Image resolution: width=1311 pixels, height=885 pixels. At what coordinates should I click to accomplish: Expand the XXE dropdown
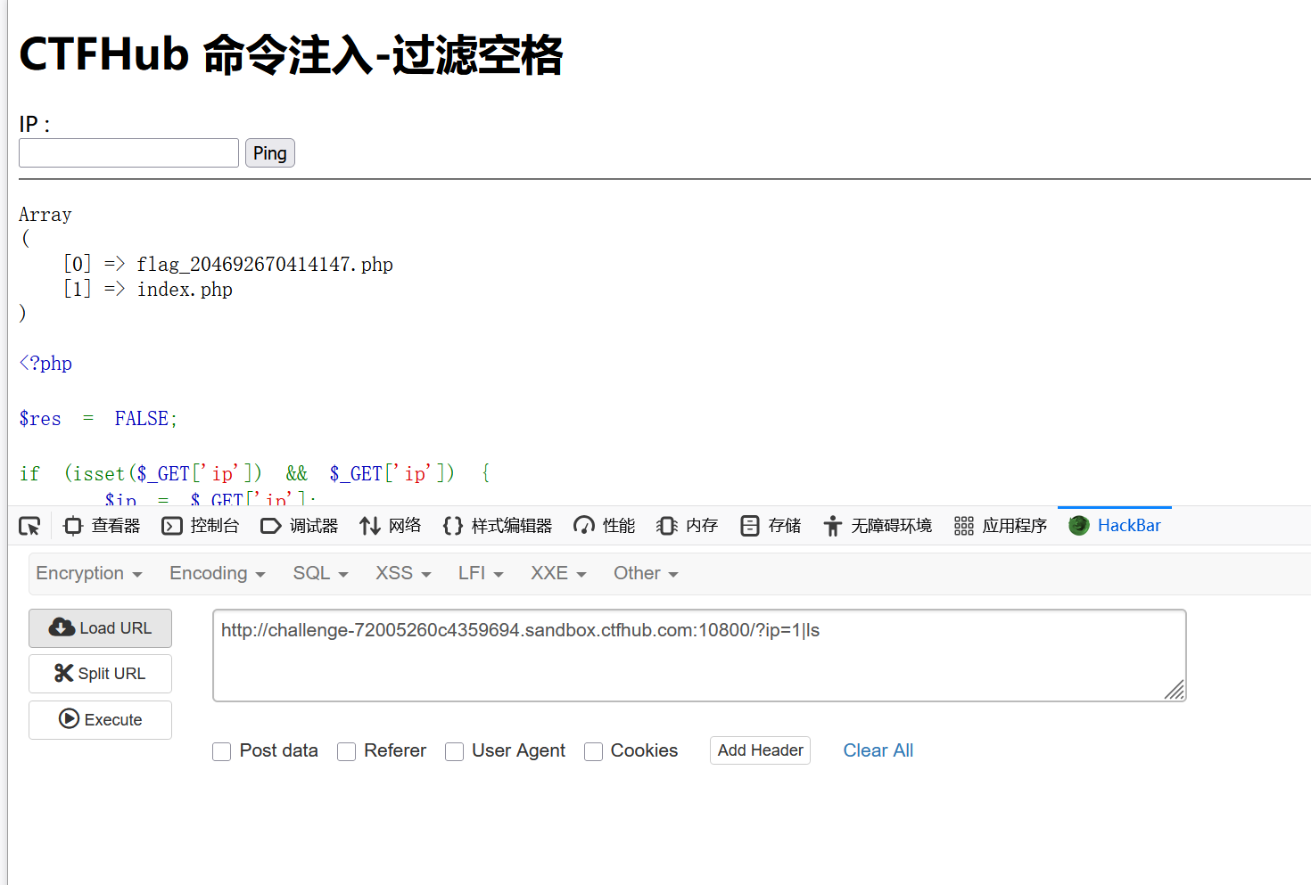(558, 573)
